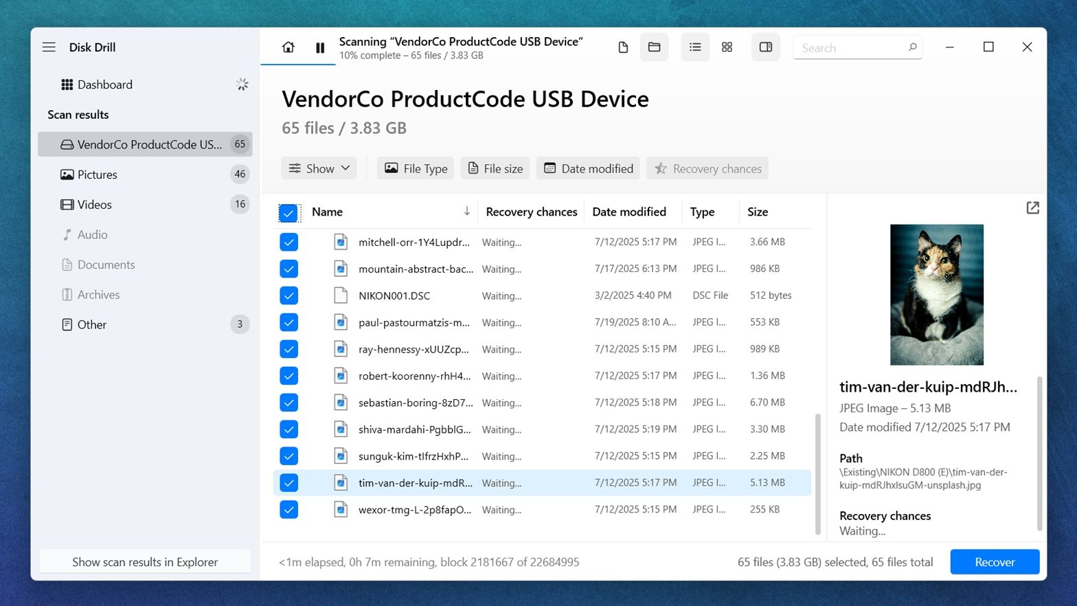
Task: Click mitchell-orr JPEG file icon
Action: [341, 242]
